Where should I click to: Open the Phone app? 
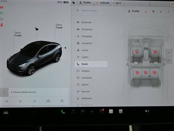(63, 112)
